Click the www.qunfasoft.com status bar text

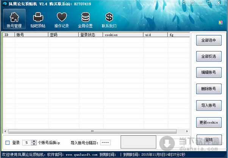pyautogui.click(x=81, y=155)
